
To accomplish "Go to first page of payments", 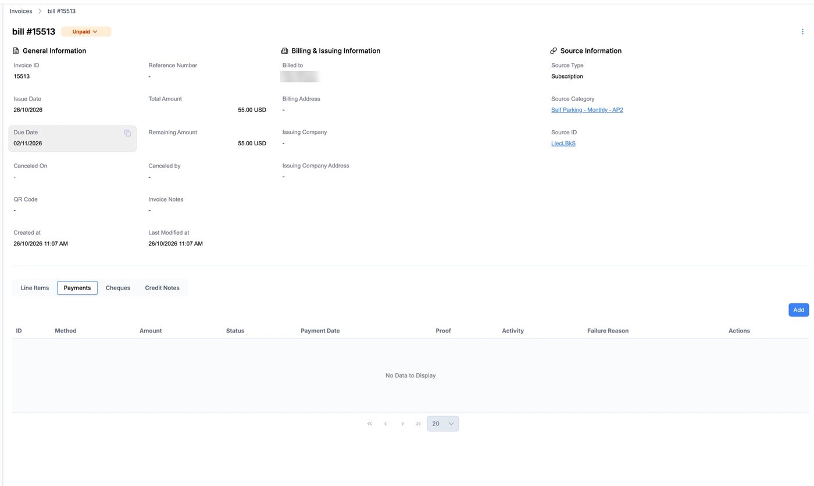I will coord(370,424).
